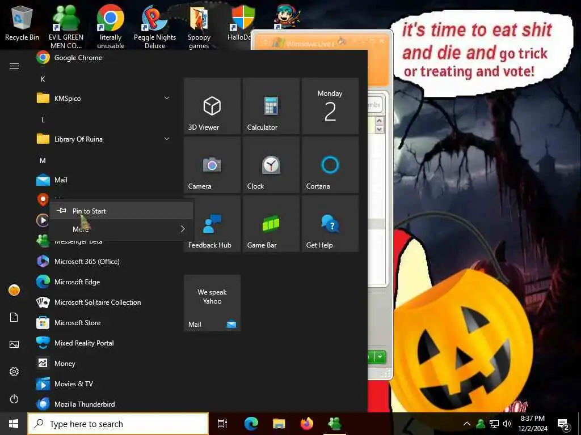Image resolution: width=581 pixels, height=435 pixels.
Task: Open the Clock tile
Action: (x=271, y=165)
